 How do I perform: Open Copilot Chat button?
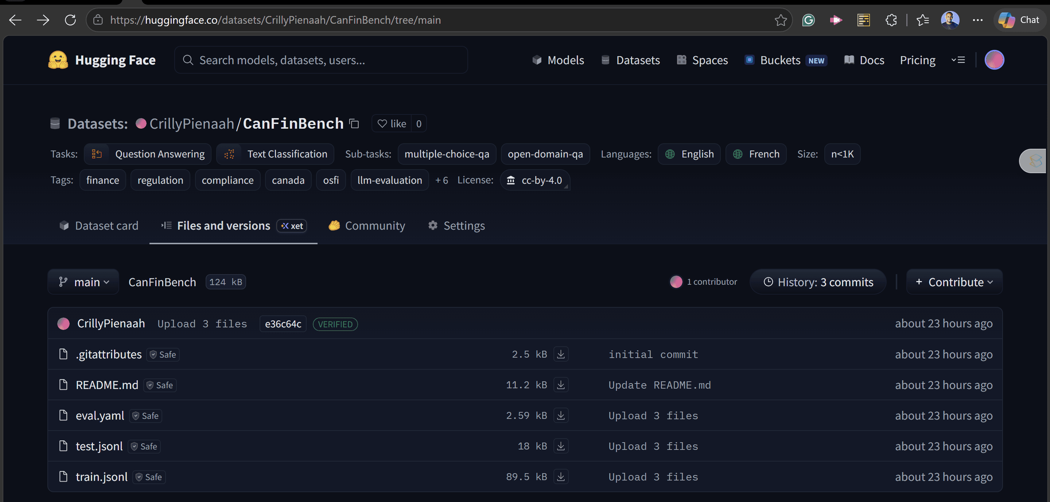click(1019, 20)
